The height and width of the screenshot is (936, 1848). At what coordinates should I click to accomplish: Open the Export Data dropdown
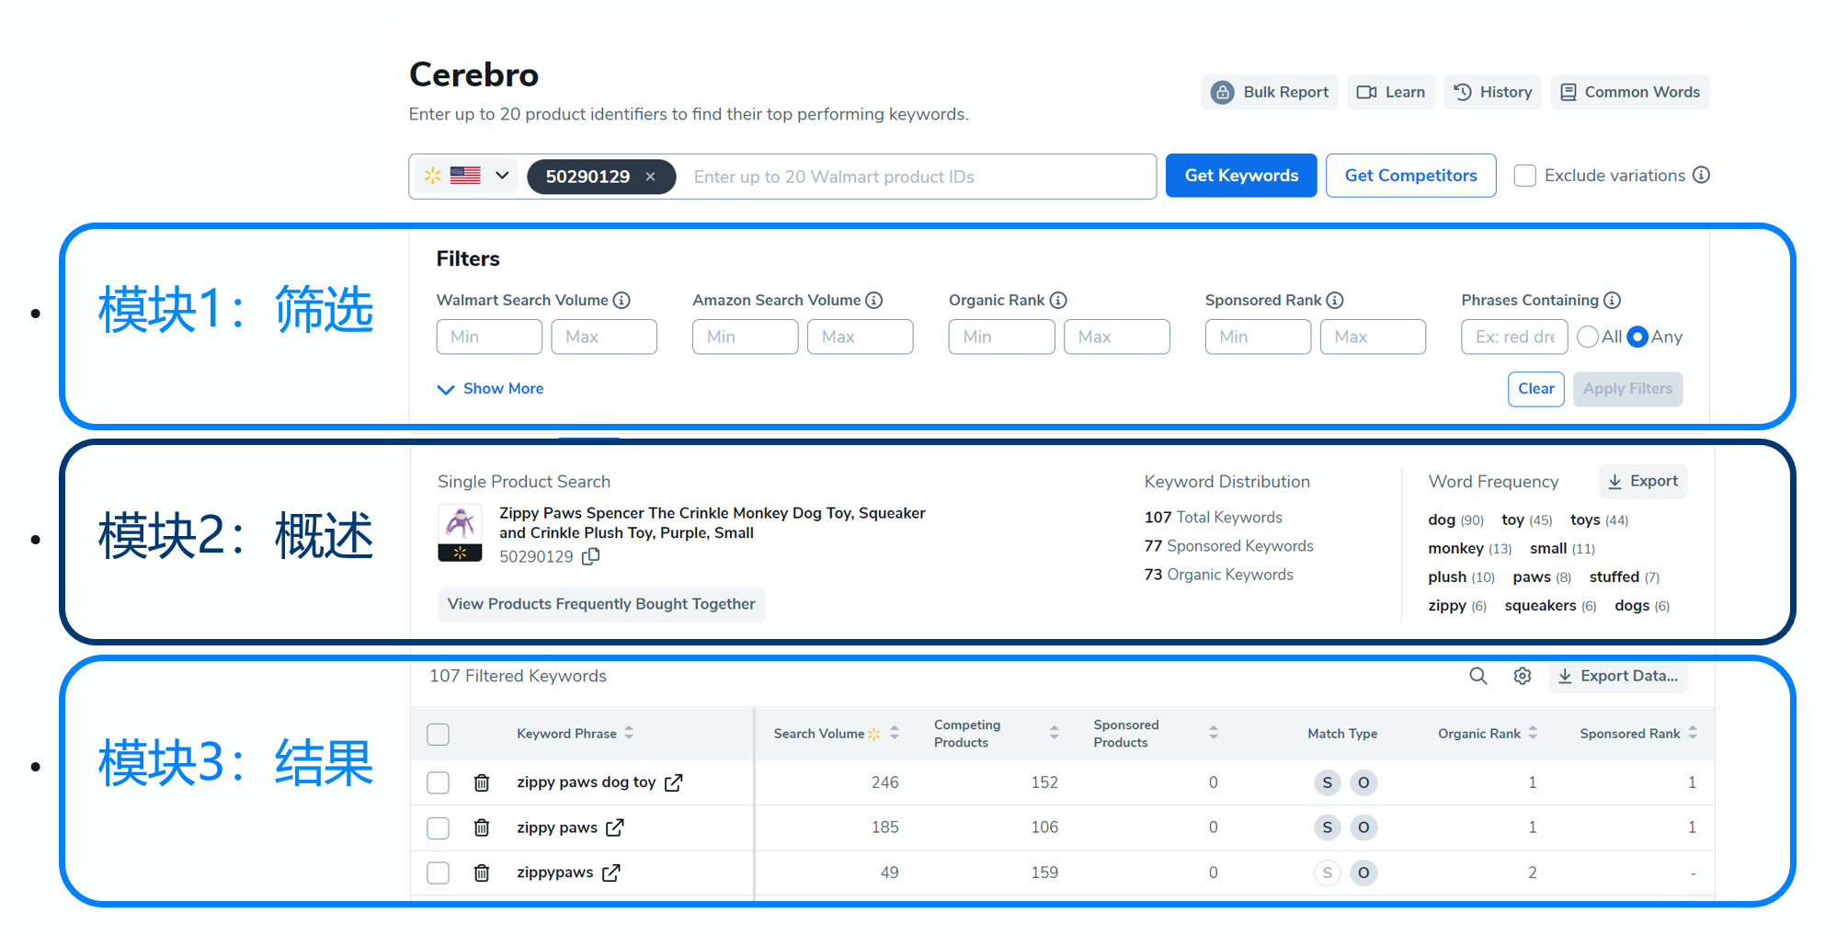[x=1618, y=676]
